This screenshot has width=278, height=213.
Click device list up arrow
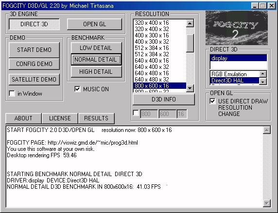pyautogui.click(x=263, y=74)
